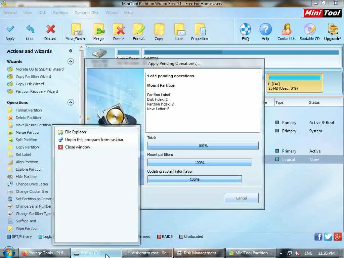Viewport: 344px width, 258px height.
Task: Click the Delete partition toolbar icon
Action: coord(119,30)
